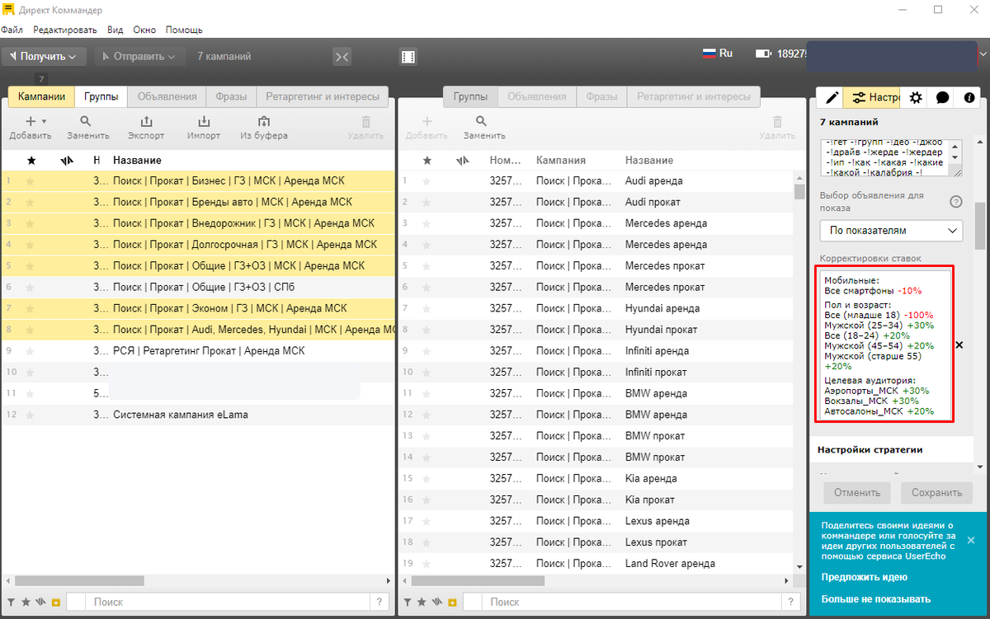The image size is (990, 619).
Task: Open the pencil edit tab icon
Action: (x=832, y=97)
